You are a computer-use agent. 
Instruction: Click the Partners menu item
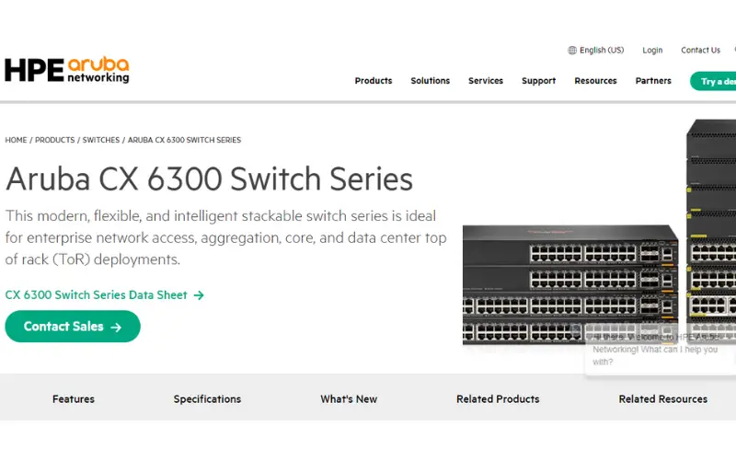[x=653, y=81]
